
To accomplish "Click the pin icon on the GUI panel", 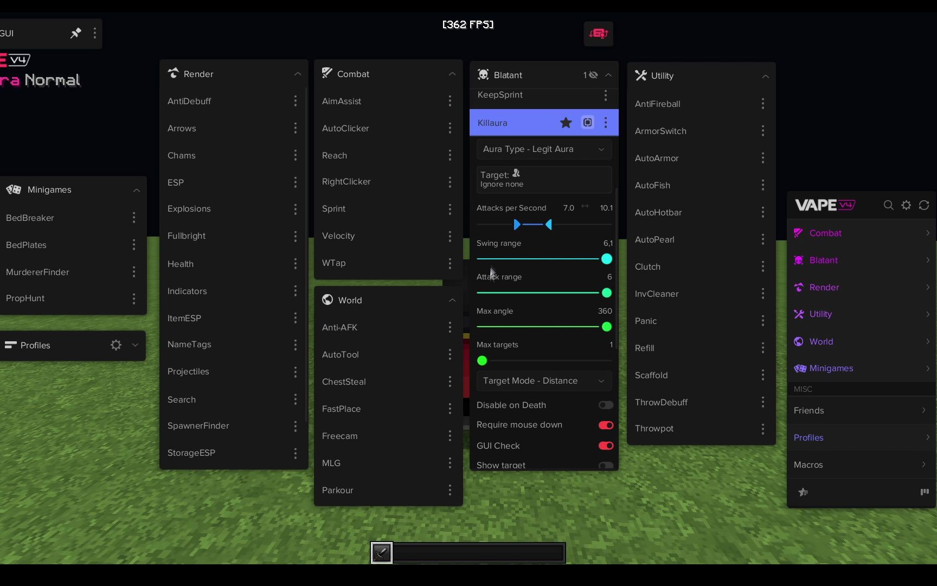I will tap(75, 33).
